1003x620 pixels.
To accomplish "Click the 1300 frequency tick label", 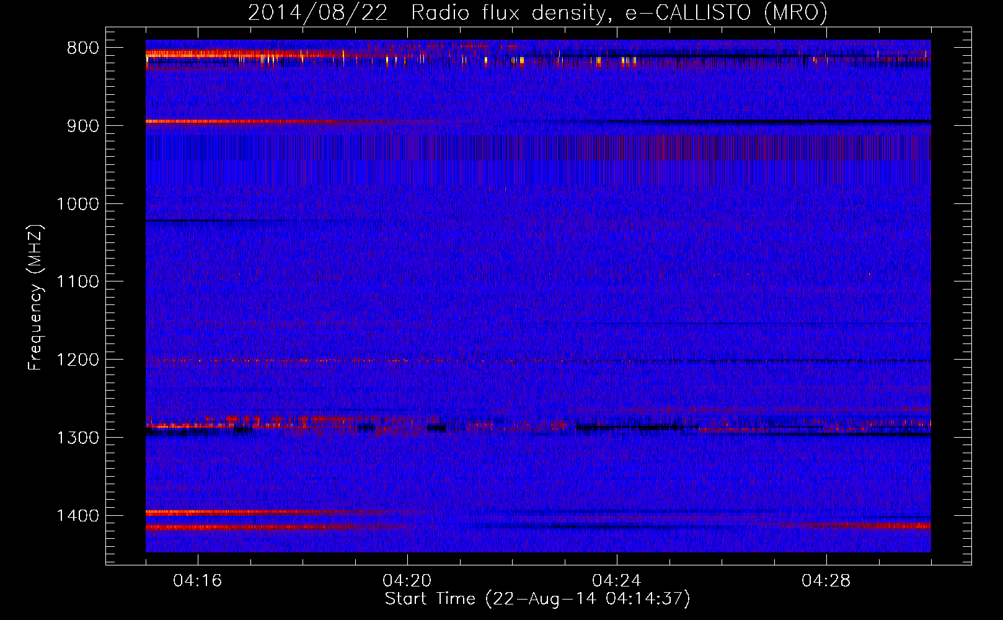I will (77, 438).
